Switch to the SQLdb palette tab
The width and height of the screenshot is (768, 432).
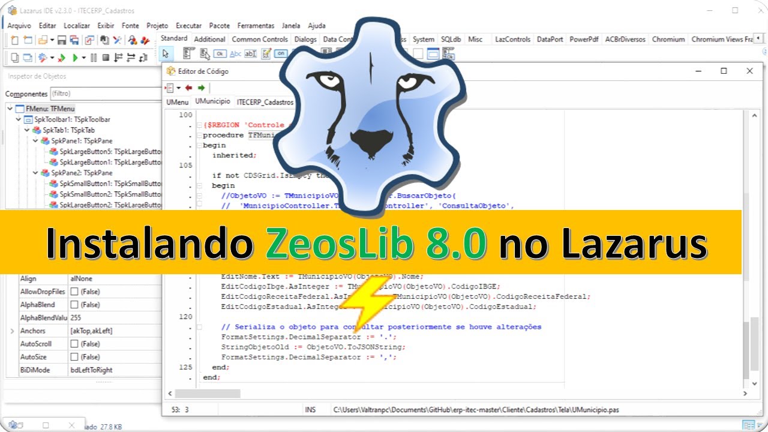click(451, 39)
